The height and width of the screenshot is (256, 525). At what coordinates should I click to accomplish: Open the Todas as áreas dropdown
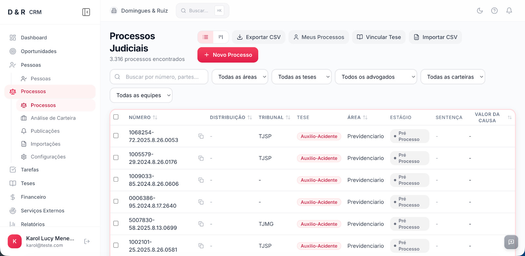(x=240, y=77)
